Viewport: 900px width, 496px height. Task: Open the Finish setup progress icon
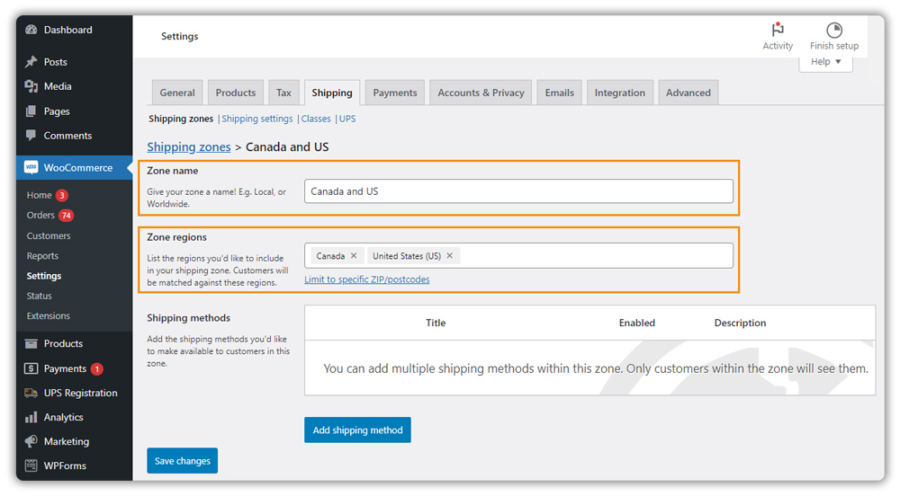click(834, 30)
